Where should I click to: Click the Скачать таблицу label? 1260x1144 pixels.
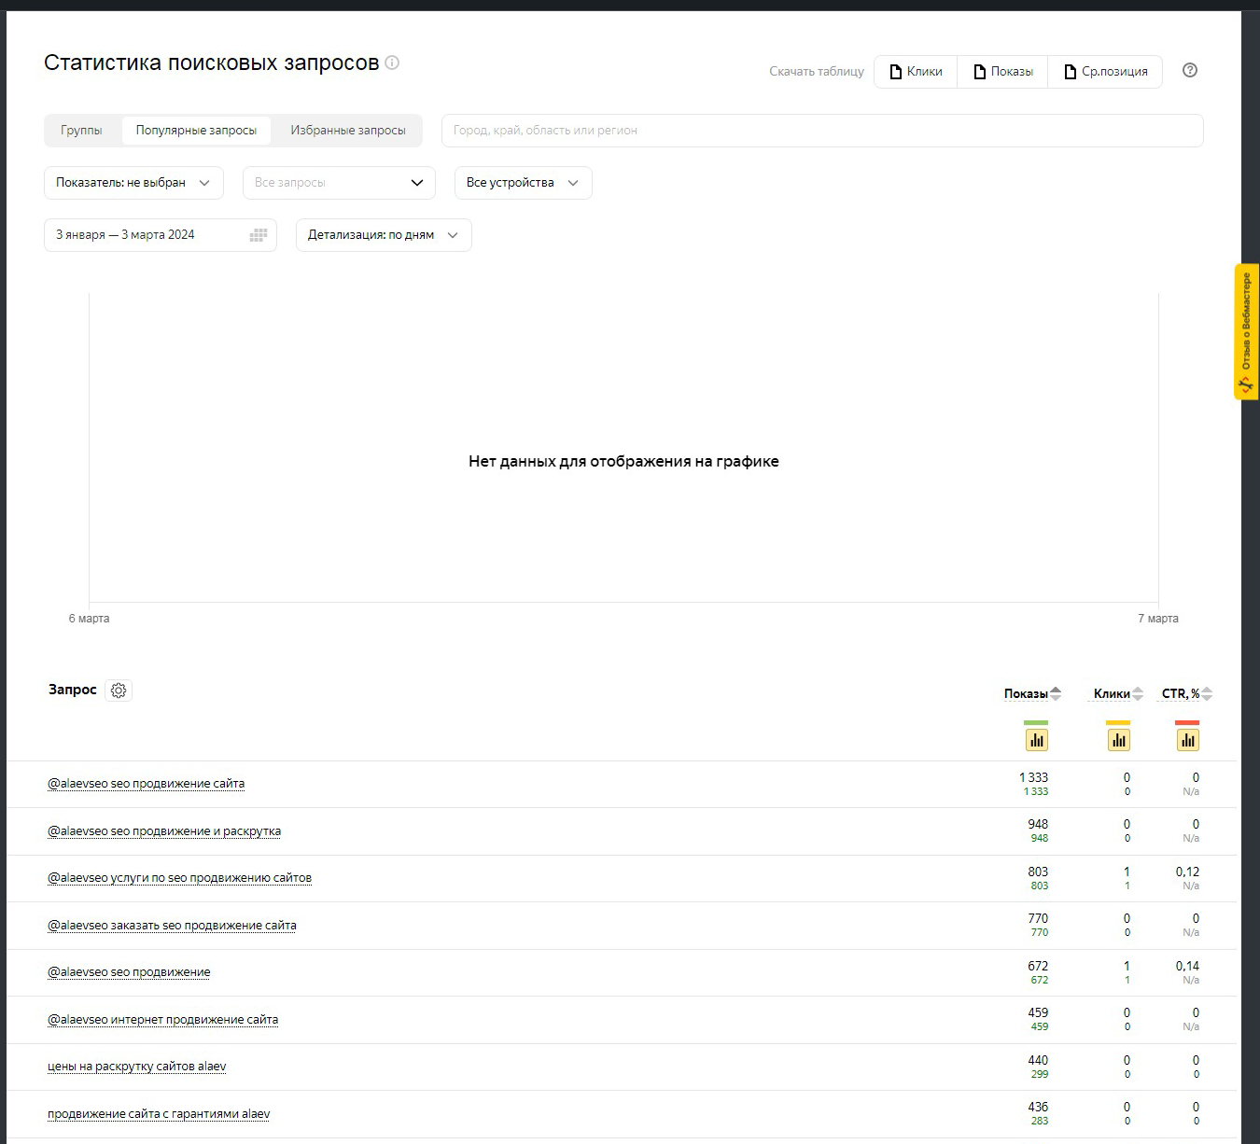point(817,72)
